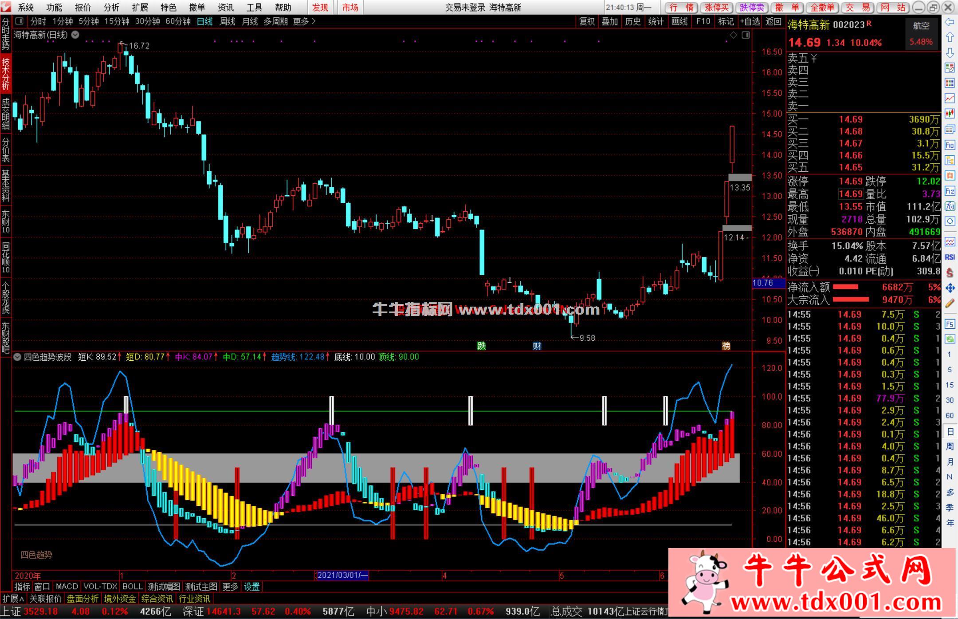
Task: Expand dropdown next to 四色趋势波段 indicator
Action: click(x=17, y=357)
